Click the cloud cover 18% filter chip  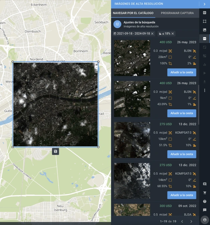166,34
